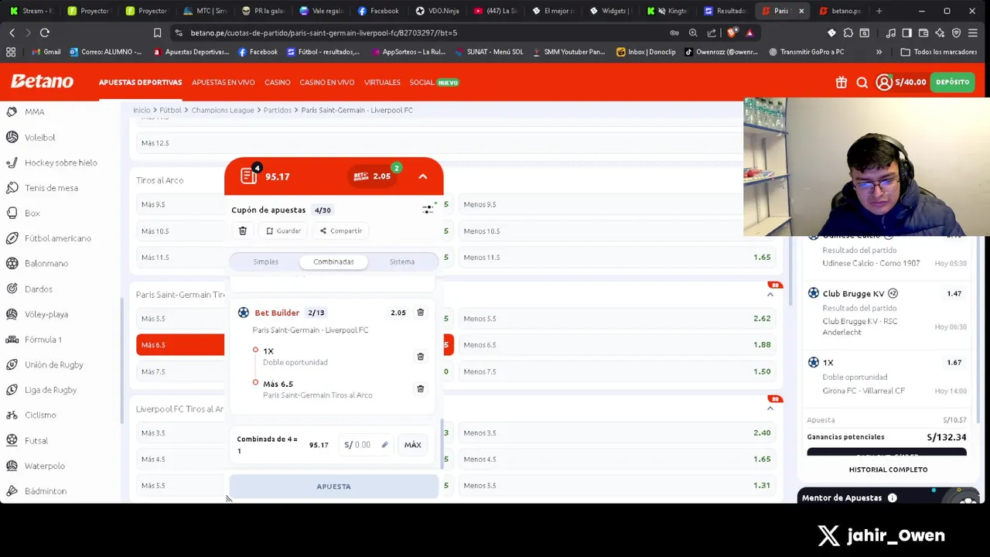Select Menos 4.5 odds 1.65
Image resolution: width=990 pixels, height=557 pixels.
(x=617, y=459)
